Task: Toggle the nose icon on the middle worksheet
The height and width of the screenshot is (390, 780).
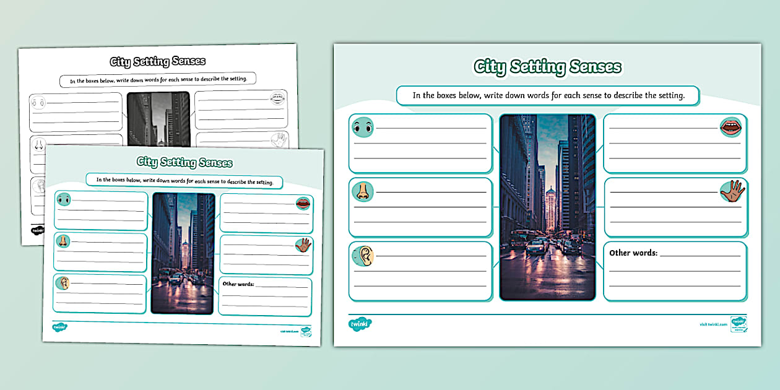Action: (x=64, y=240)
